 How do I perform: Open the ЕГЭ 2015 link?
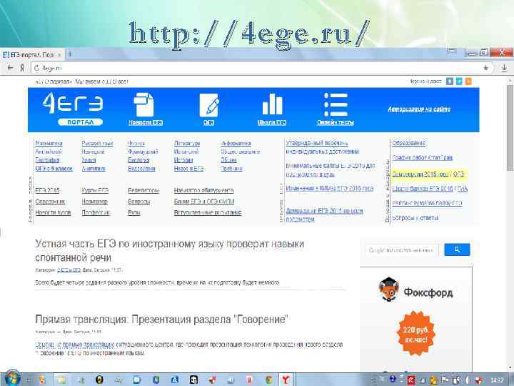pyautogui.click(x=47, y=190)
